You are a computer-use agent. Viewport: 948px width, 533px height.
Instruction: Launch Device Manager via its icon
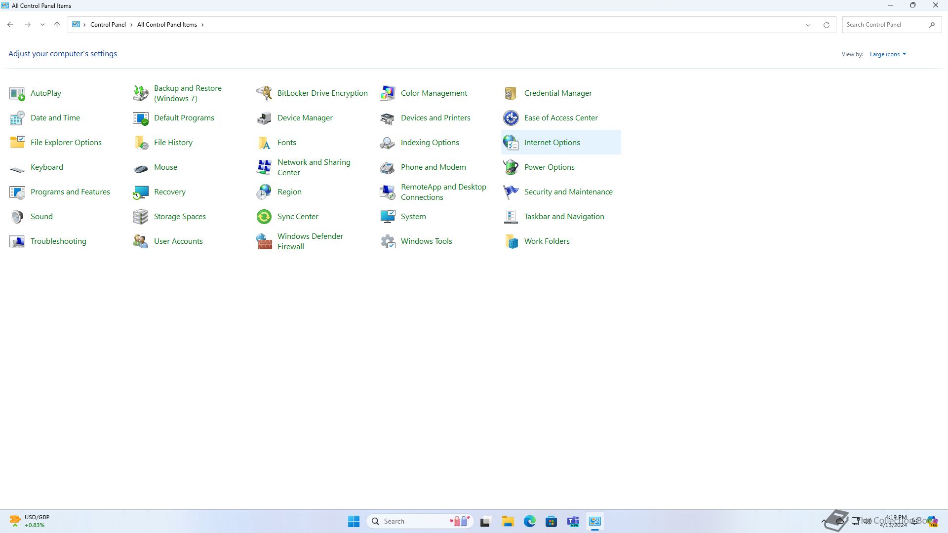264,118
